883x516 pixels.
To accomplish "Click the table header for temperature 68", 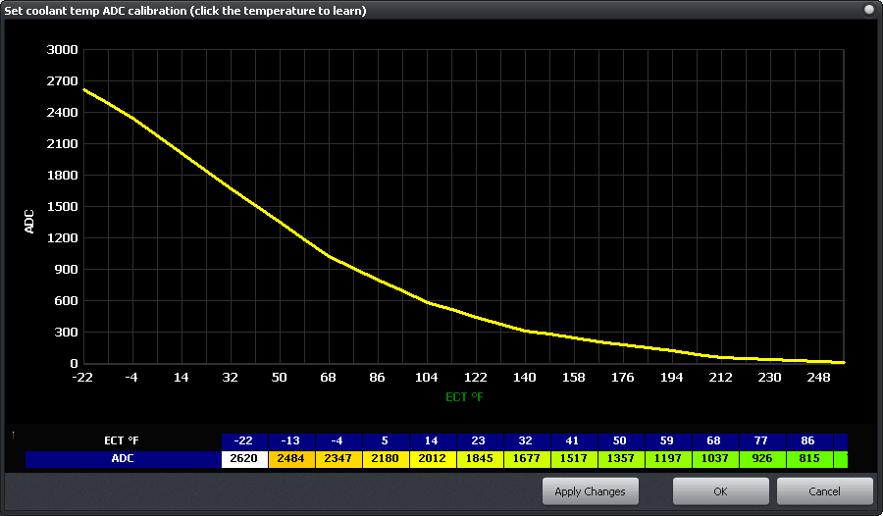I will [714, 441].
